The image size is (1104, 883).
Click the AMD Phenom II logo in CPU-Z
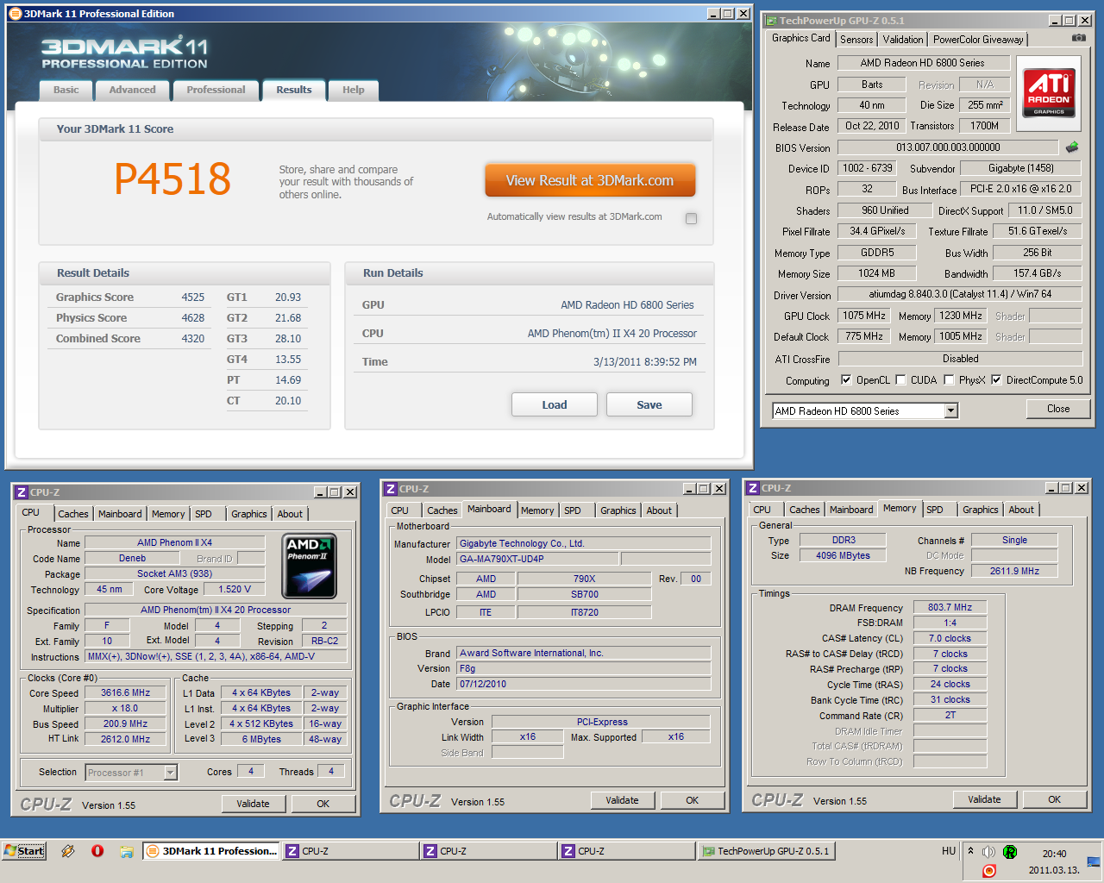[x=309, y=566]
